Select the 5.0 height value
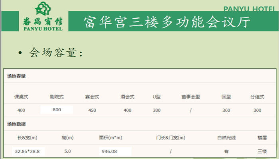279x159 pixels. coord(68,151)
